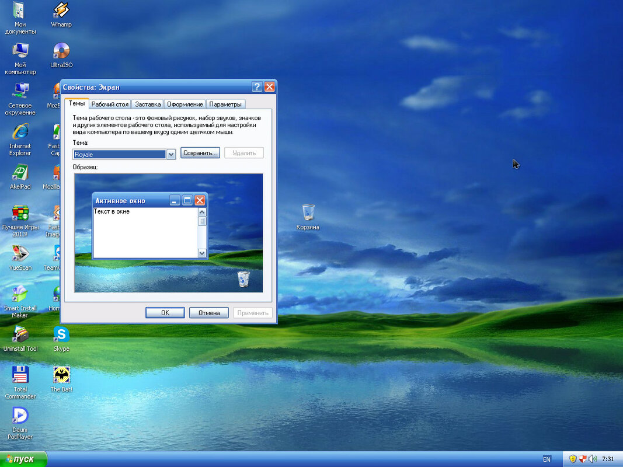Viewport: 623px width, 467px height.
Task: Open the volume icon in the system tray
Action: tap(593, 459)
